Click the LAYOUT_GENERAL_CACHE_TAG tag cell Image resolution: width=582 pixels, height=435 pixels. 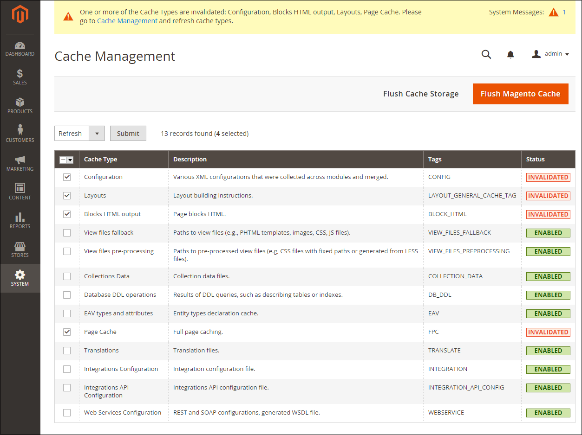(472, 196)
